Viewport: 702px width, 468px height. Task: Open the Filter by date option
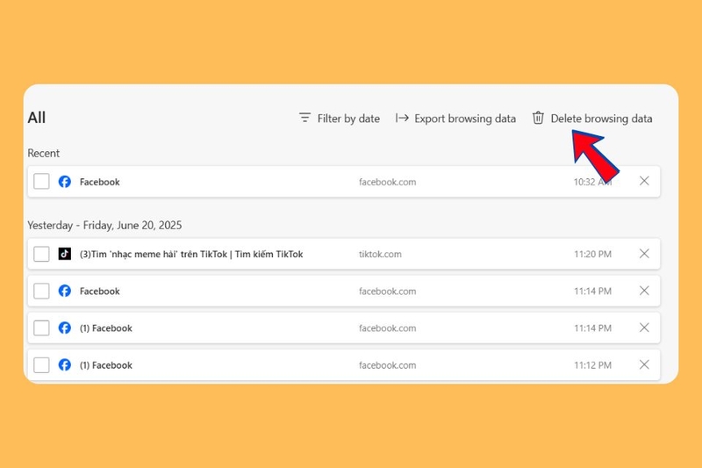(339, 119)
